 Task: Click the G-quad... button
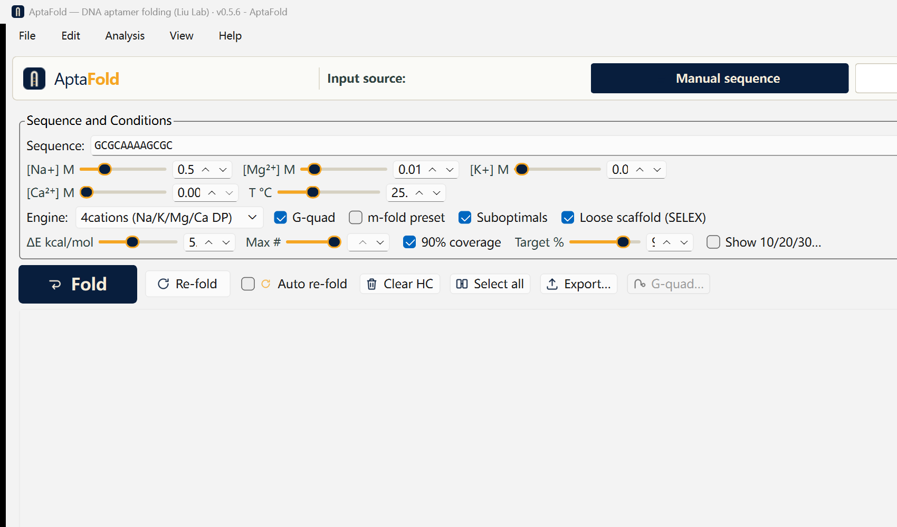point(669,284)
